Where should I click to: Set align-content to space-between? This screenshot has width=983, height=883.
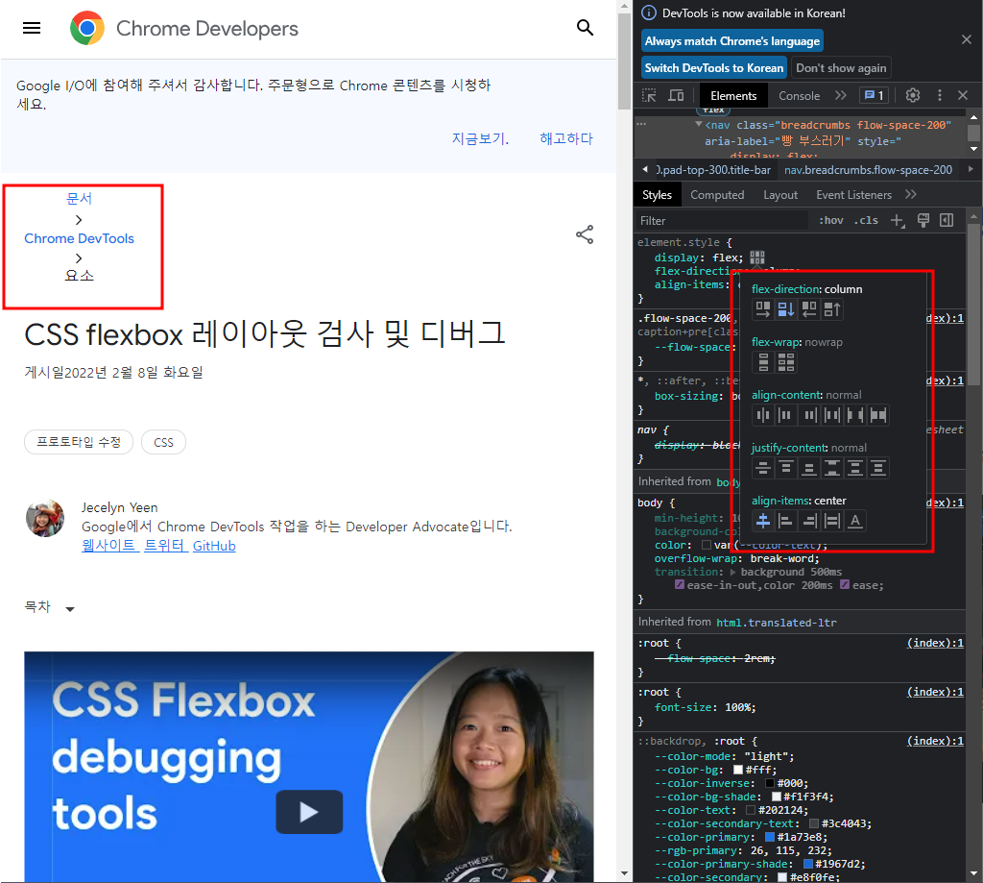pos(855,415)
